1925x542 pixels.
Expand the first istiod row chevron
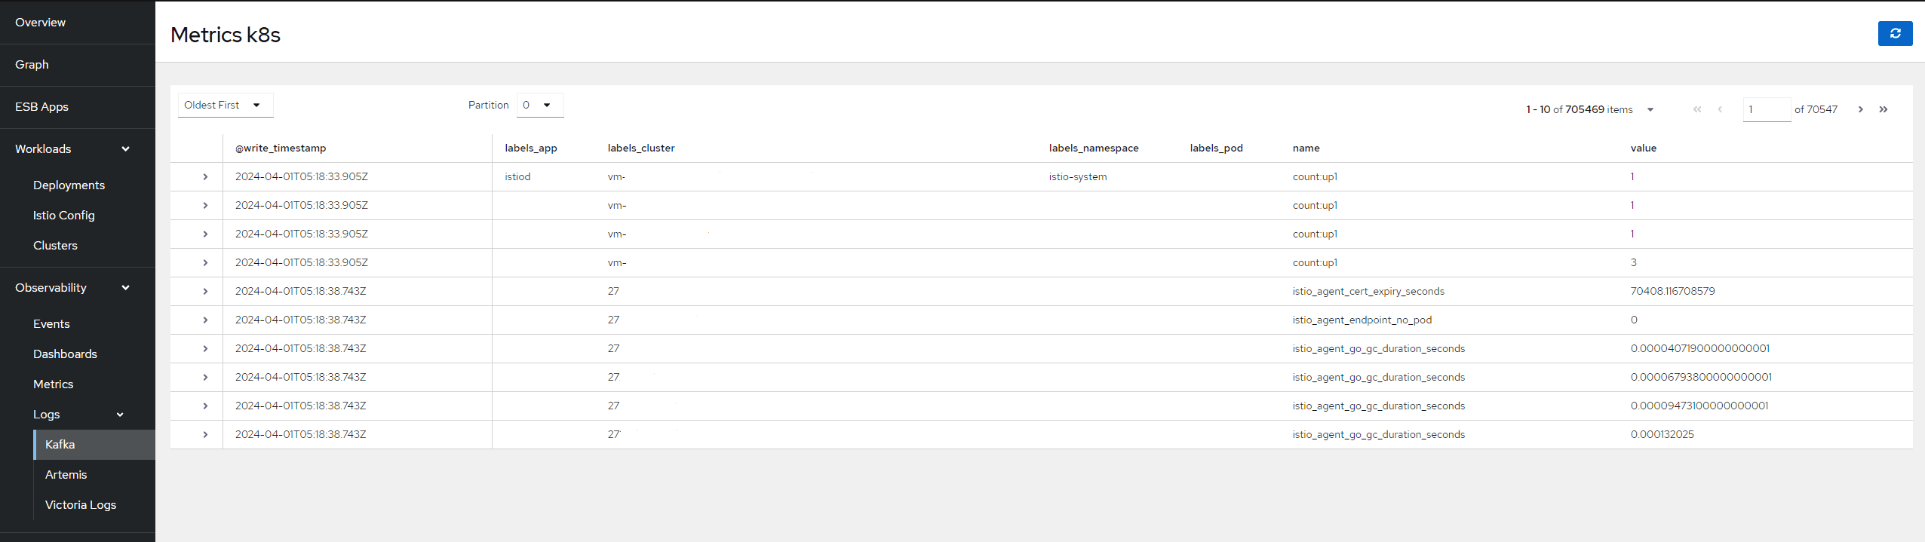point(205,177)
